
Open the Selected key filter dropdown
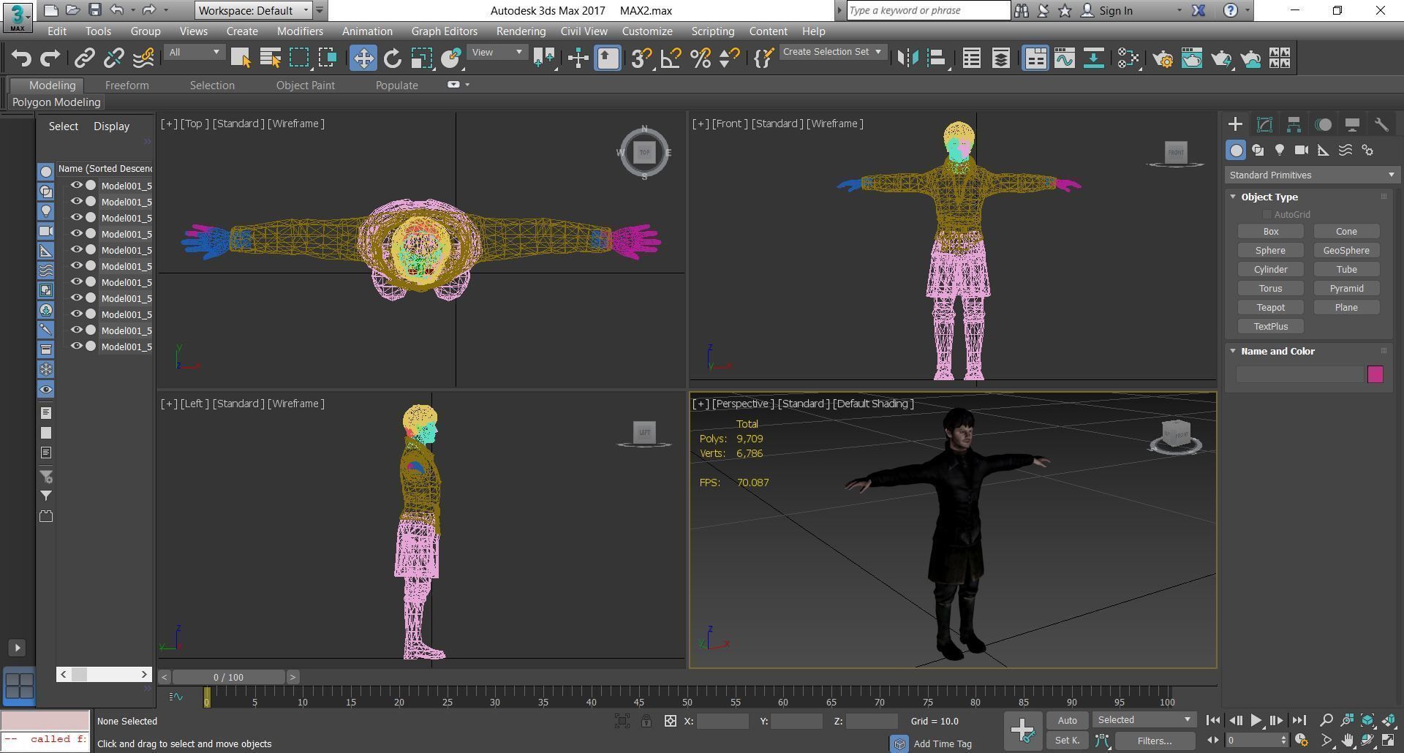pos(1144,720)
